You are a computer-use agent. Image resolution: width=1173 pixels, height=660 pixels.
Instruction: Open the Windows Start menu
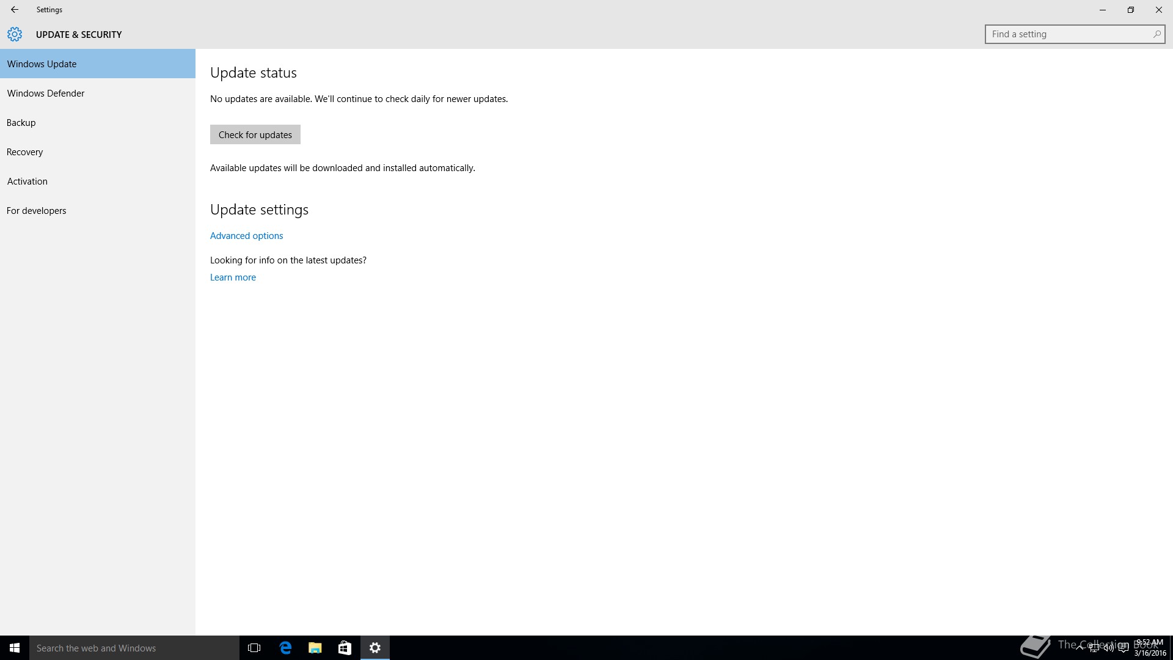(x=15, y=648)
